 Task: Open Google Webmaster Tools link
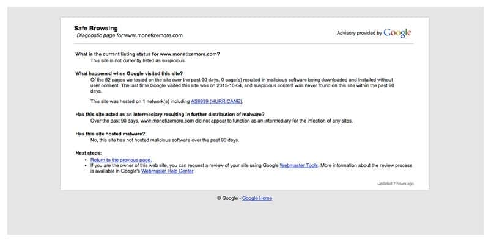click(x=299, y=166)
